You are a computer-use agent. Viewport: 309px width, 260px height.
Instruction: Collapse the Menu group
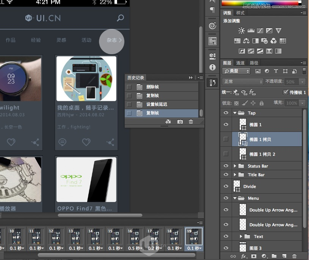point(235,198)
